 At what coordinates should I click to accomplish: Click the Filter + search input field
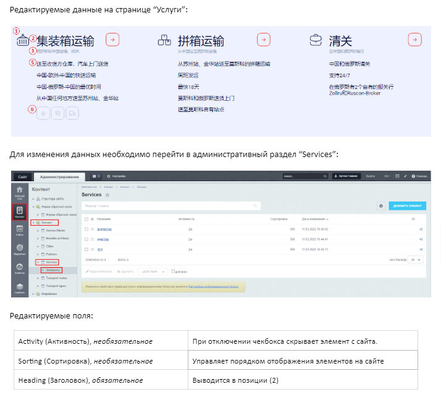point(171,206)
